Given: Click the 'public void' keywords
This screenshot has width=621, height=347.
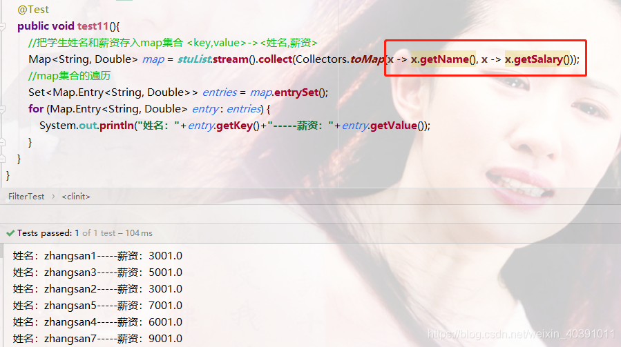Looking at the screenshot, I should pyautogui.click(x=46, y=26).
